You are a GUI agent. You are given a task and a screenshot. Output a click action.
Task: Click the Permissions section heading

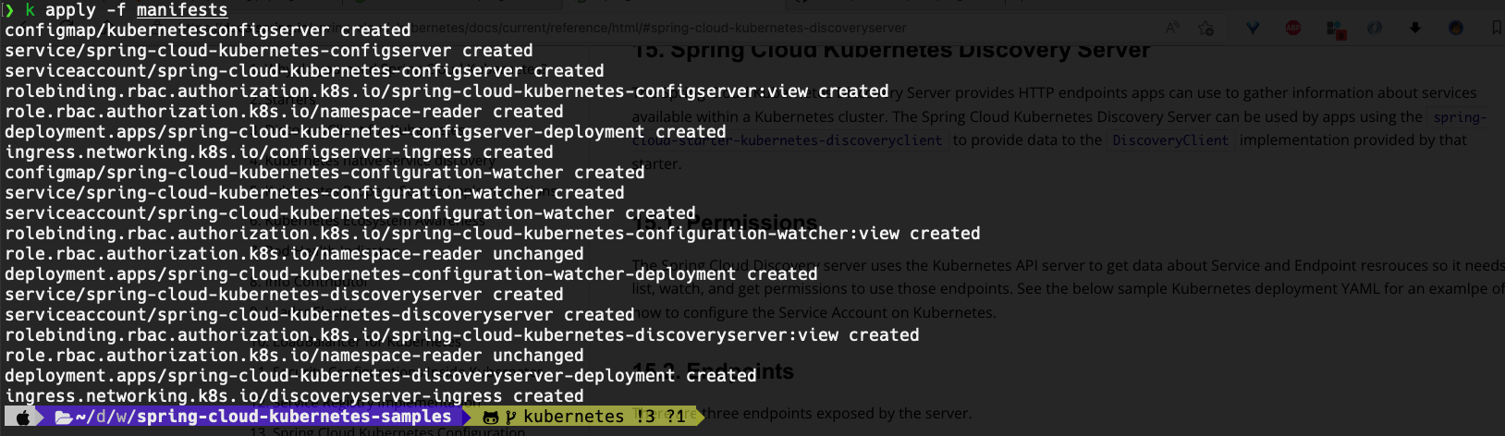[x=726, y=223]
